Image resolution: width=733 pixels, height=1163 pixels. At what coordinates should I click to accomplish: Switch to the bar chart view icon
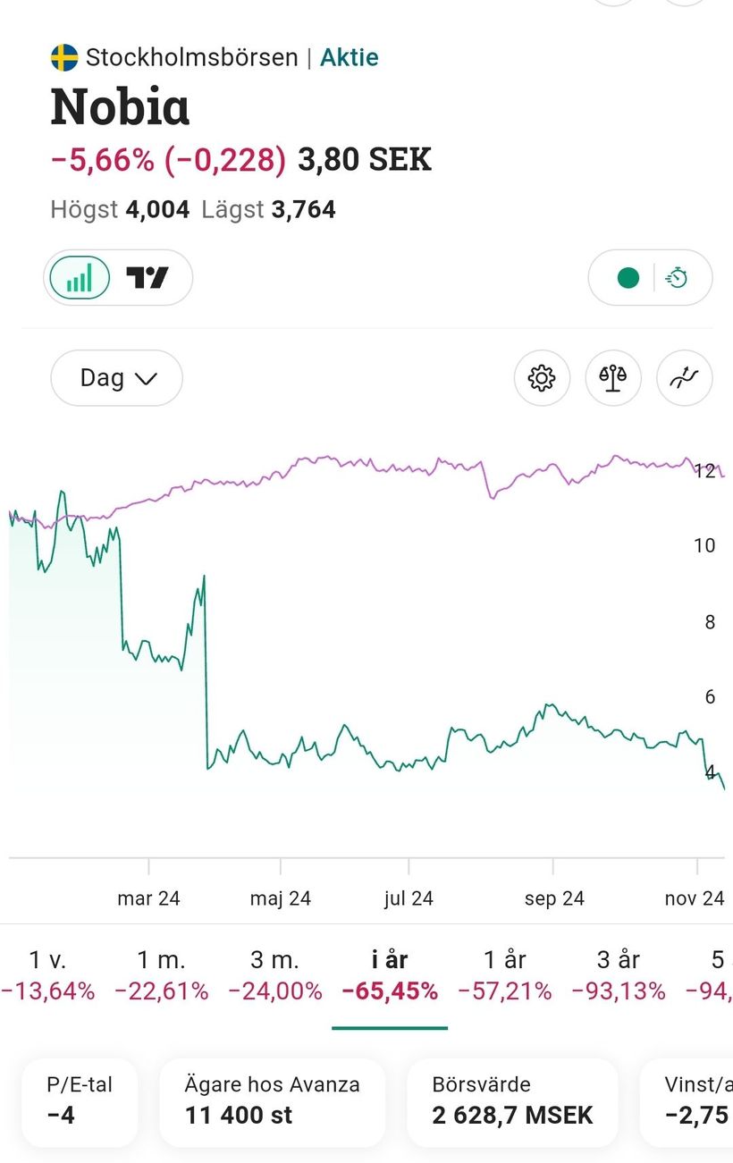[79, 278]
